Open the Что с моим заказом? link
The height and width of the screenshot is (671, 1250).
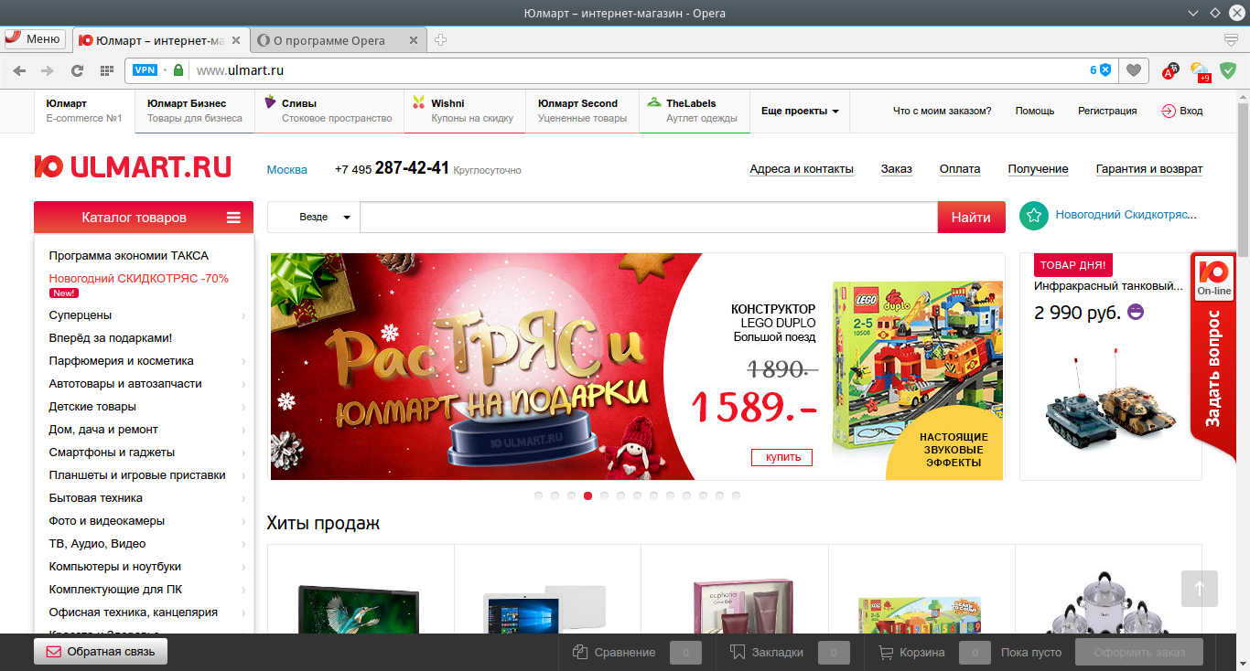pos(942,111)
